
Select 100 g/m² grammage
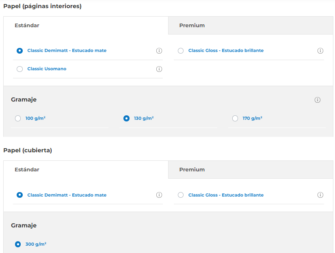click(x=18, y=119)
